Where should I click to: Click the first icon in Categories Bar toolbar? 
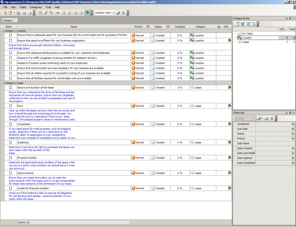(x=237, y=24)
